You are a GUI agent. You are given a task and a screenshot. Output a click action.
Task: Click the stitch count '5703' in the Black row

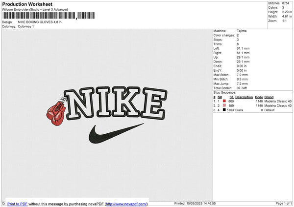[x=230, y=110]
